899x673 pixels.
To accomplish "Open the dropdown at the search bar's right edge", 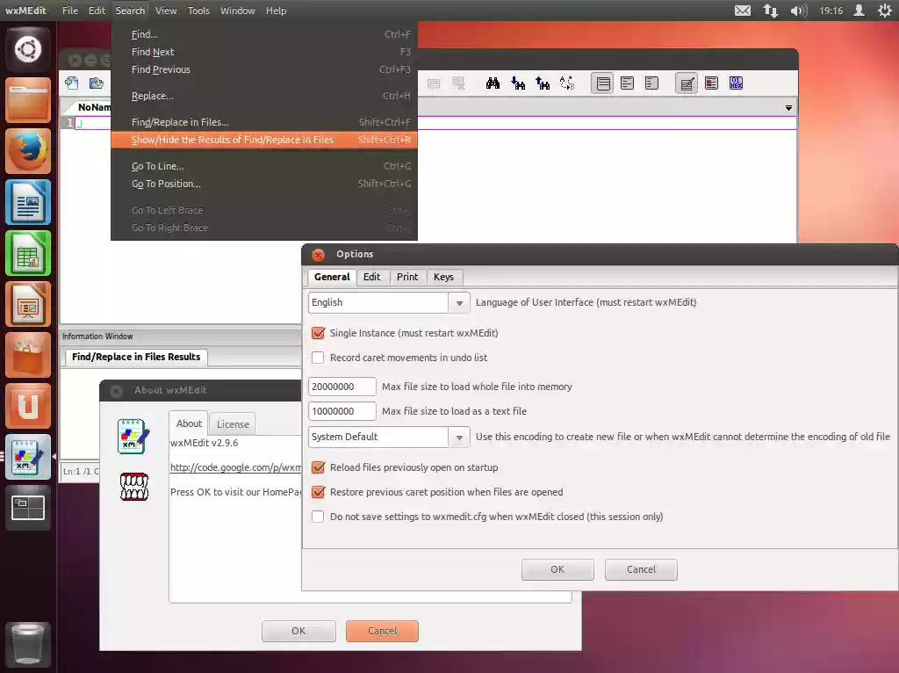I will click(788, 106).
